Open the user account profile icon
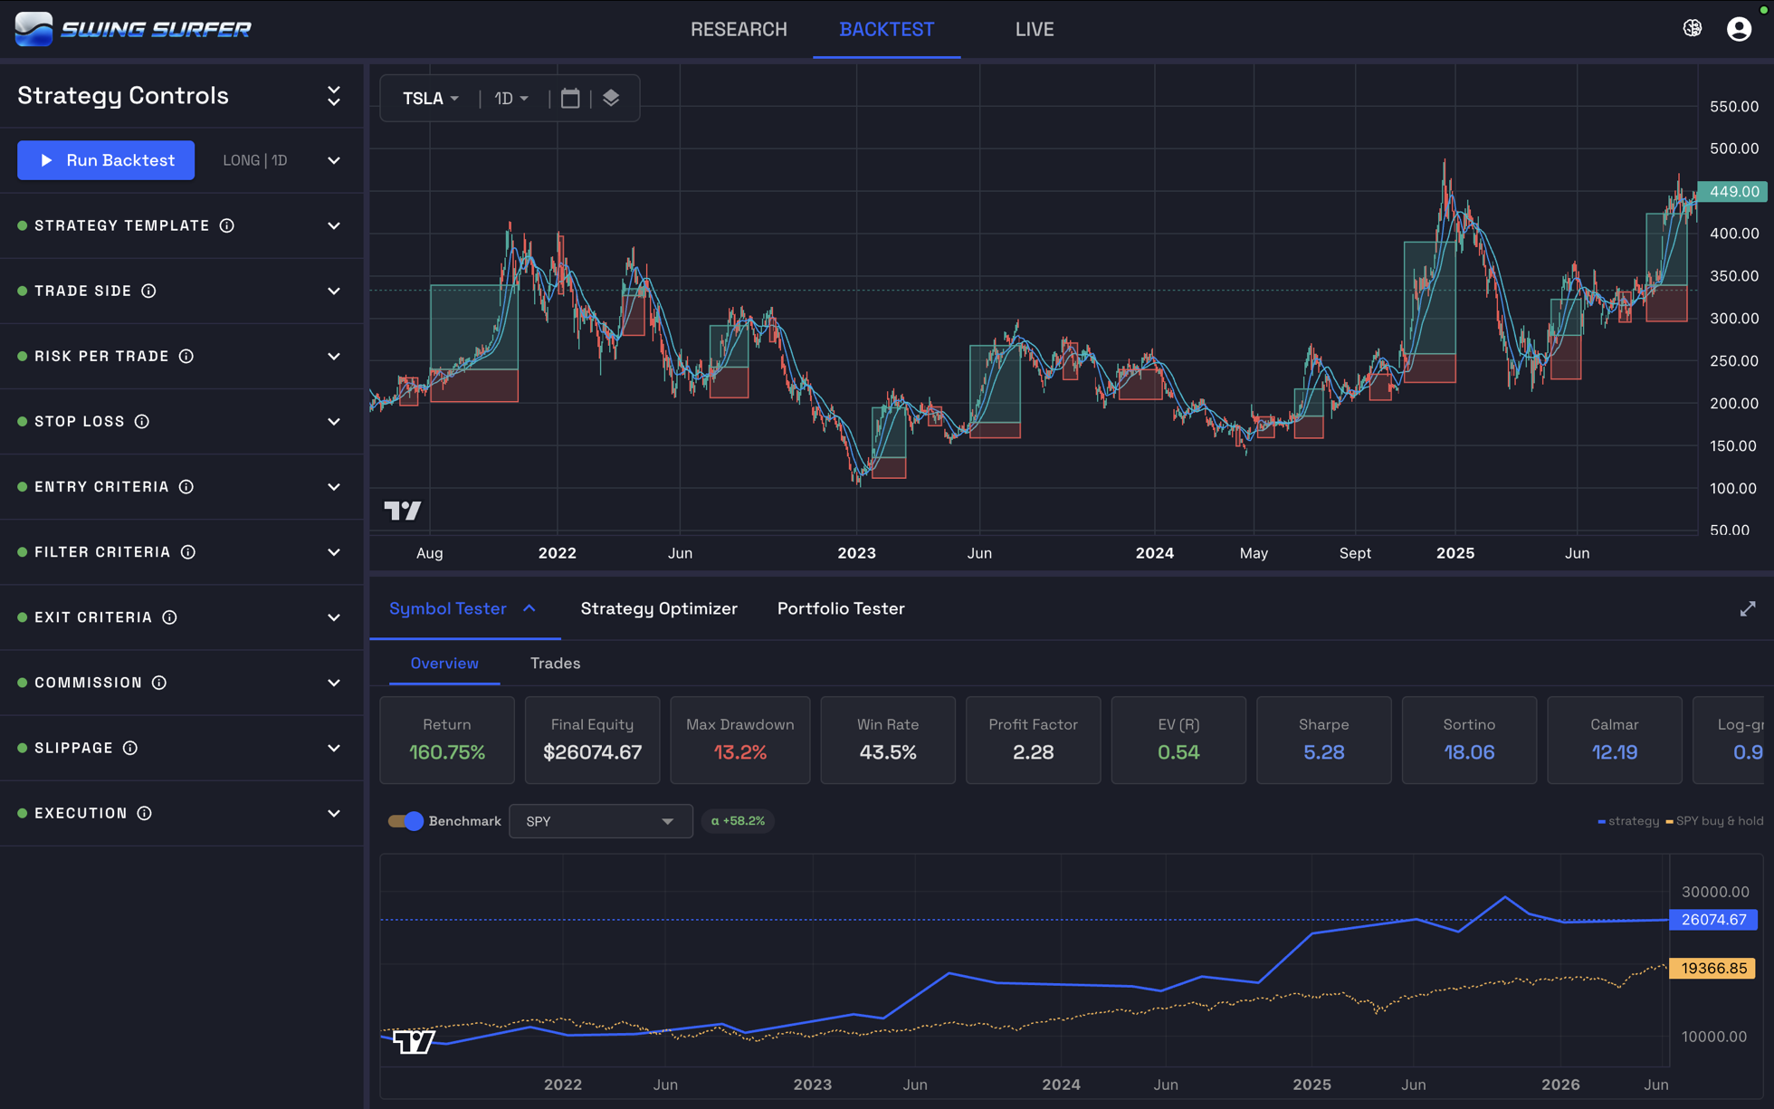Screen dimensions: 1774x1109 [x=1739, y=29]
